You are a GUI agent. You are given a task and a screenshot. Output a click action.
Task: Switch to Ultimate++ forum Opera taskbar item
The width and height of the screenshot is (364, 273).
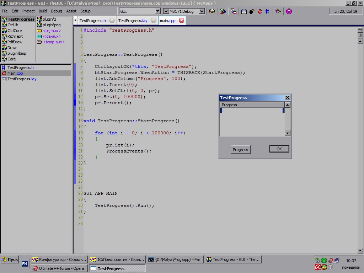(59, 268)
